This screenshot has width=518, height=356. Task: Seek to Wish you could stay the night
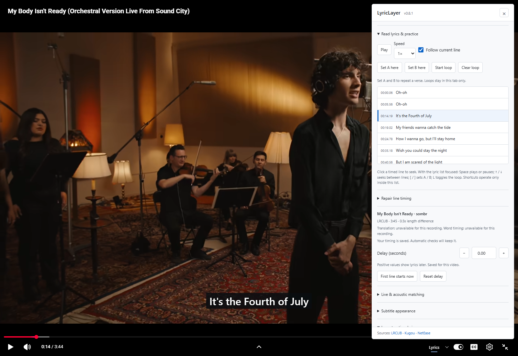click(x=443, y=150)
